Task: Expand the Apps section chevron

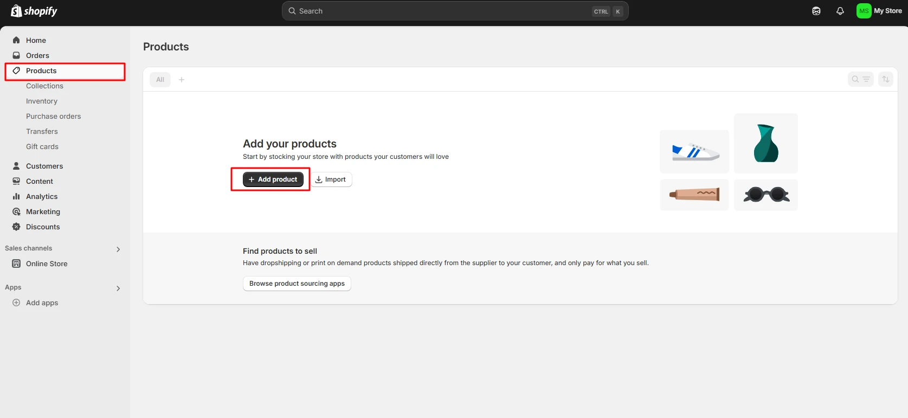Action: click(x=118, y=288)
